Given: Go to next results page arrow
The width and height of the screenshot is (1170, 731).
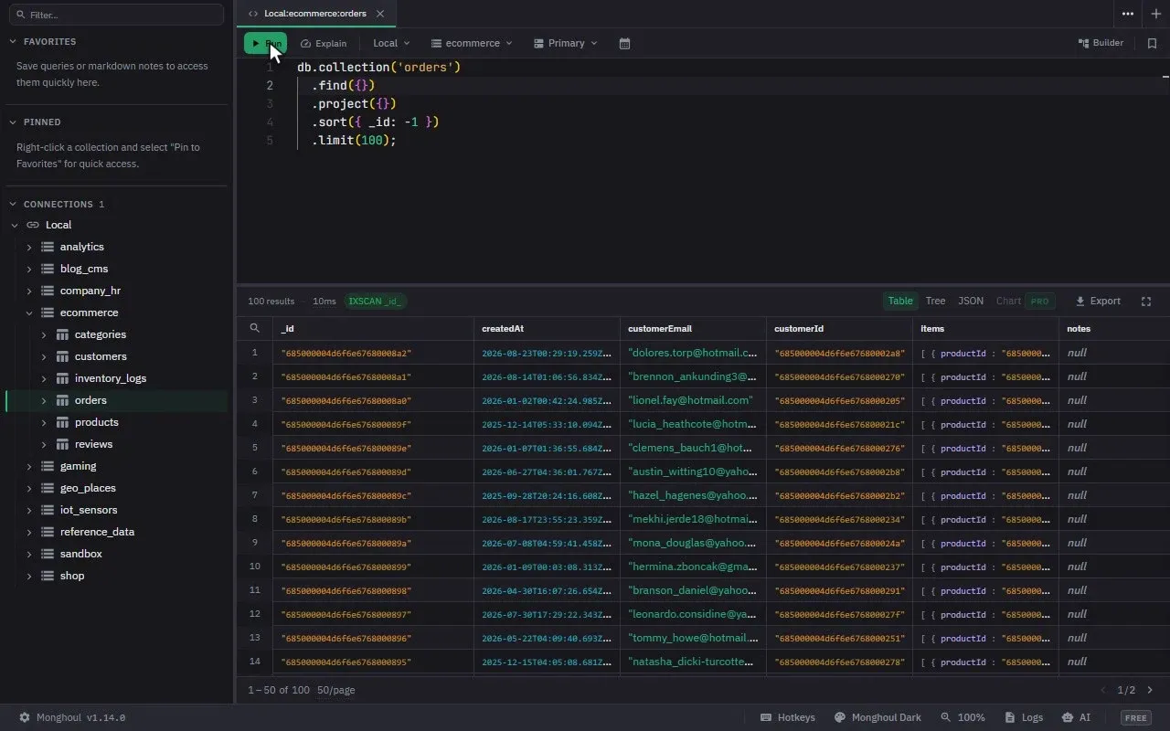Looking at the screenshot, I should (1150, 691).
